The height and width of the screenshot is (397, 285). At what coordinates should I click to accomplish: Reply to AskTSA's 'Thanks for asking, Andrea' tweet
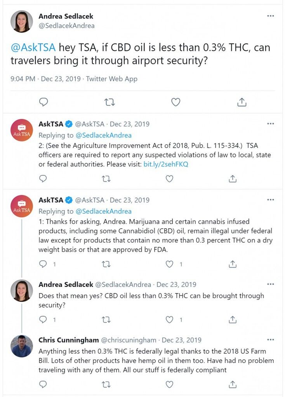tap(43, 264)
